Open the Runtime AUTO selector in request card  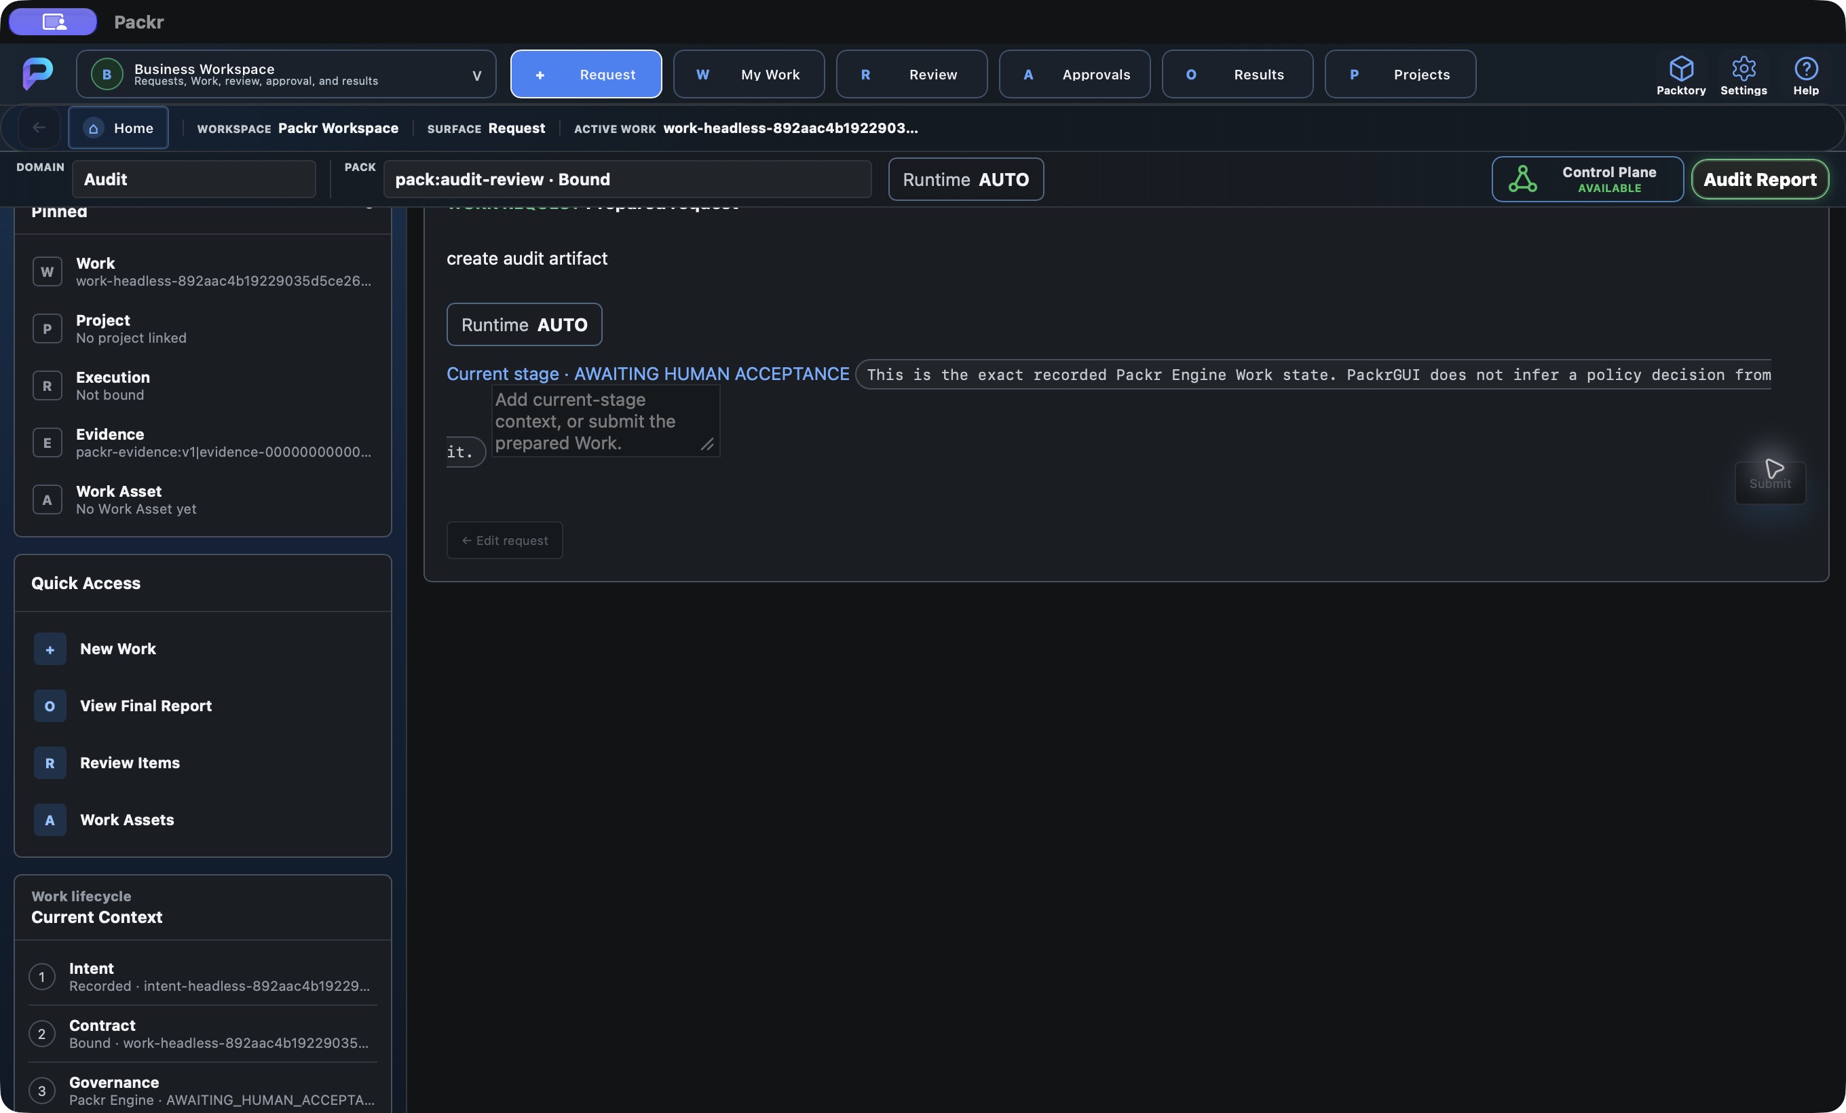point(525,324)
